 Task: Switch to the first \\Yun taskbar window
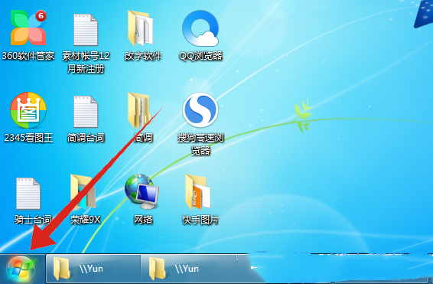(93, 269)
